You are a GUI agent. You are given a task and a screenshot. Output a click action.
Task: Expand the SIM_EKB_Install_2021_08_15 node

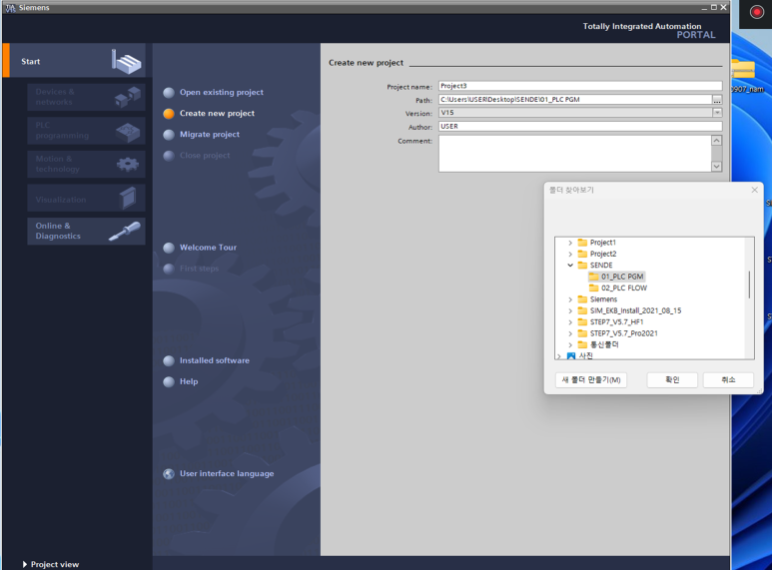coord(570,310)
